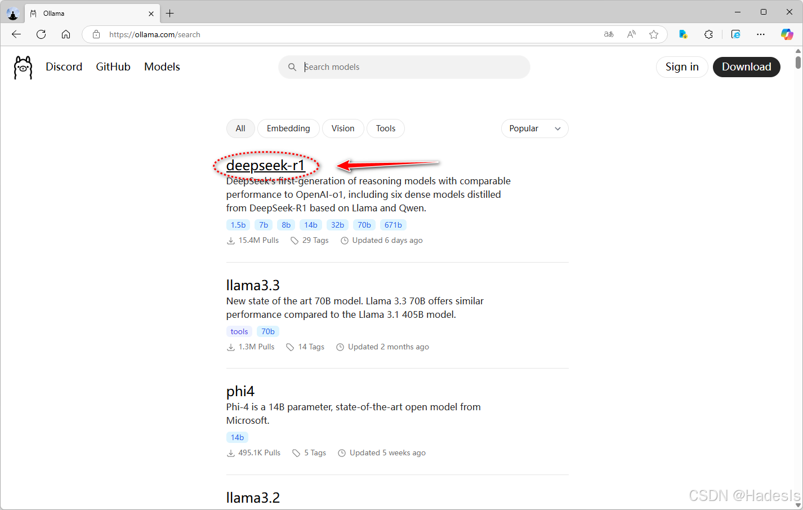View site information lock icon
Viewport: 803px width, 510px height.
tap(96, 34)
